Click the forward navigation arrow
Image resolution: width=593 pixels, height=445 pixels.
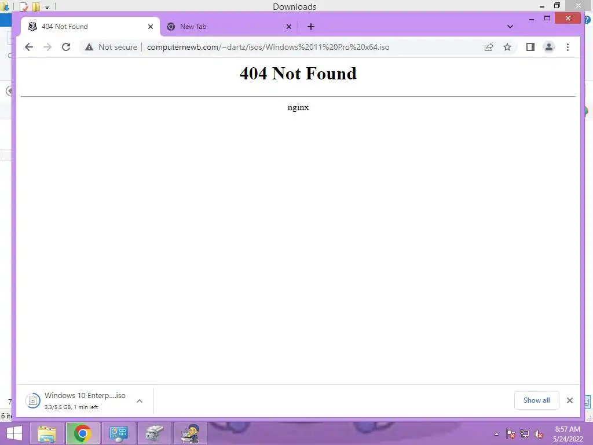47,47
